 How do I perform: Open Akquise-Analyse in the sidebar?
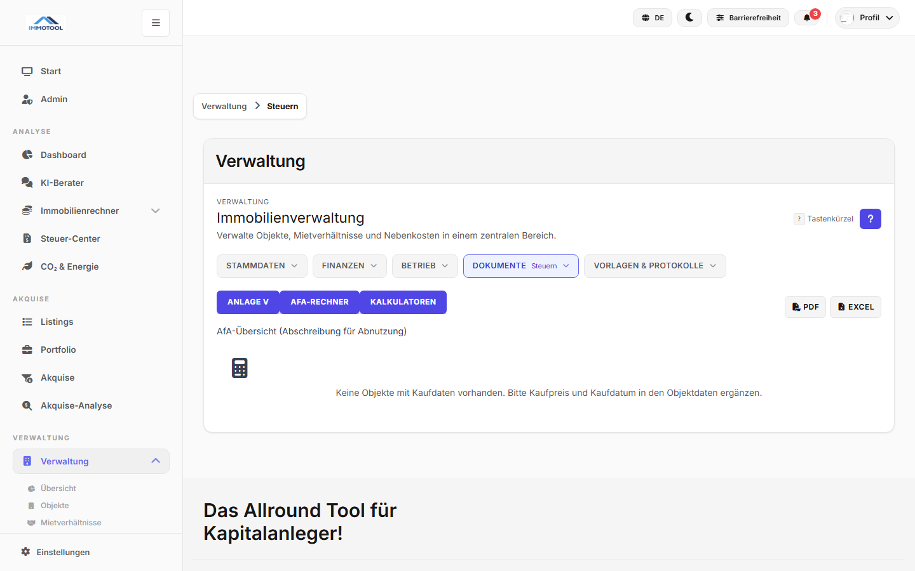76,405
